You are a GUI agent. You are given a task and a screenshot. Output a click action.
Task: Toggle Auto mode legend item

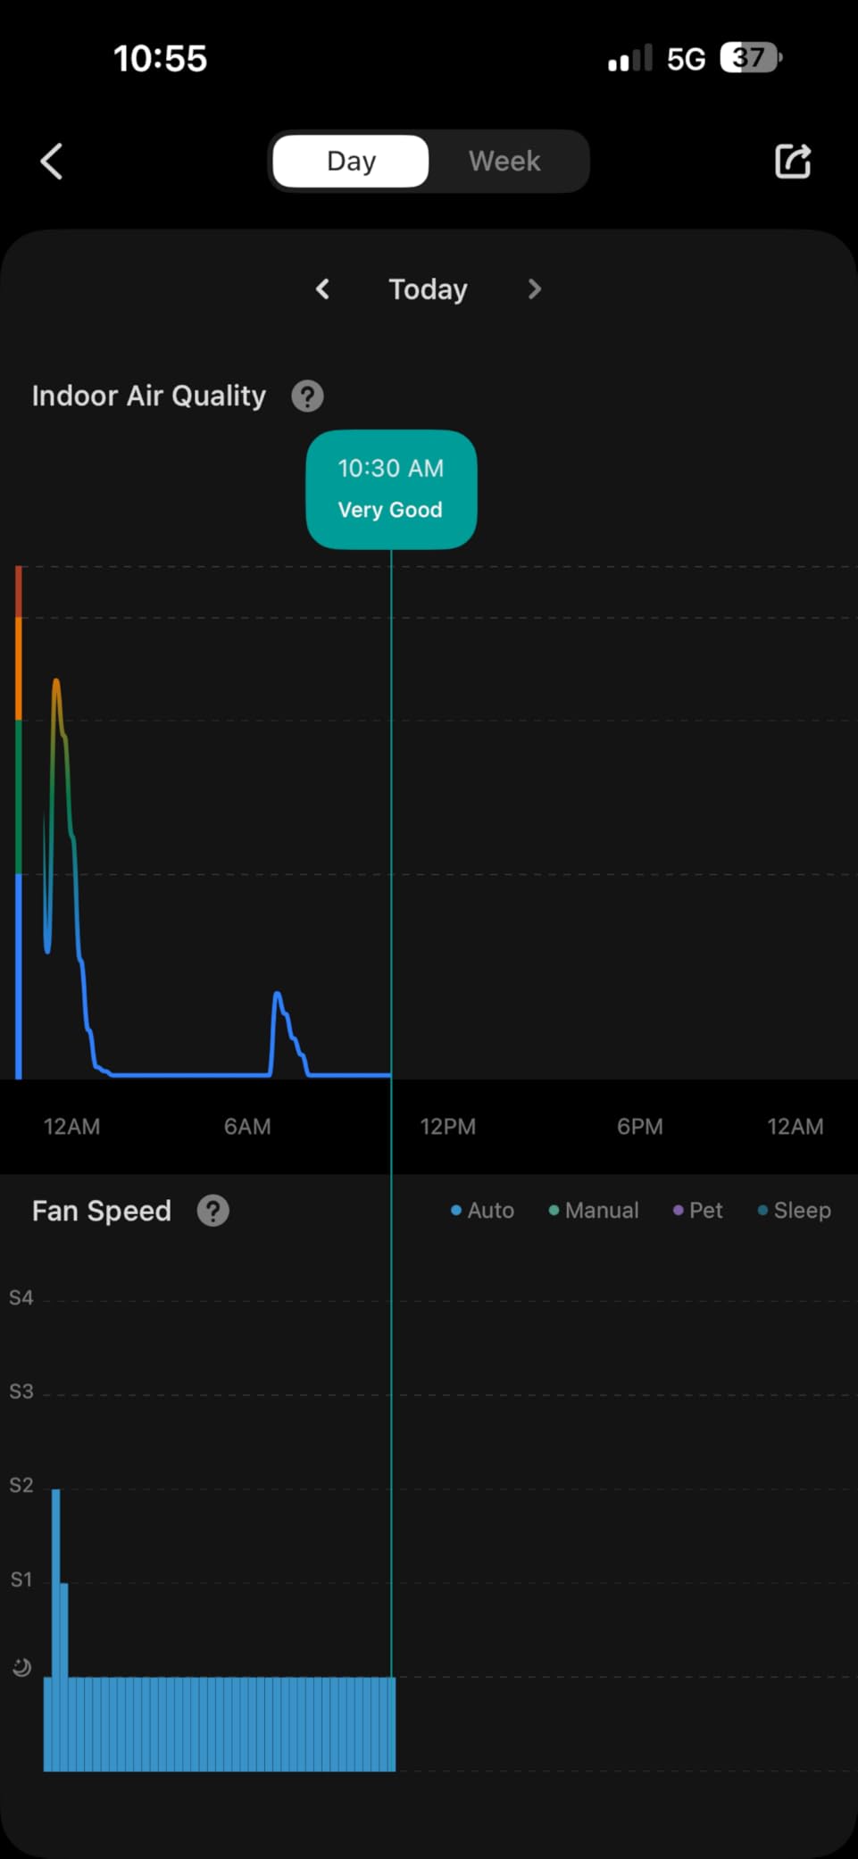click(x=482, y=1211)
